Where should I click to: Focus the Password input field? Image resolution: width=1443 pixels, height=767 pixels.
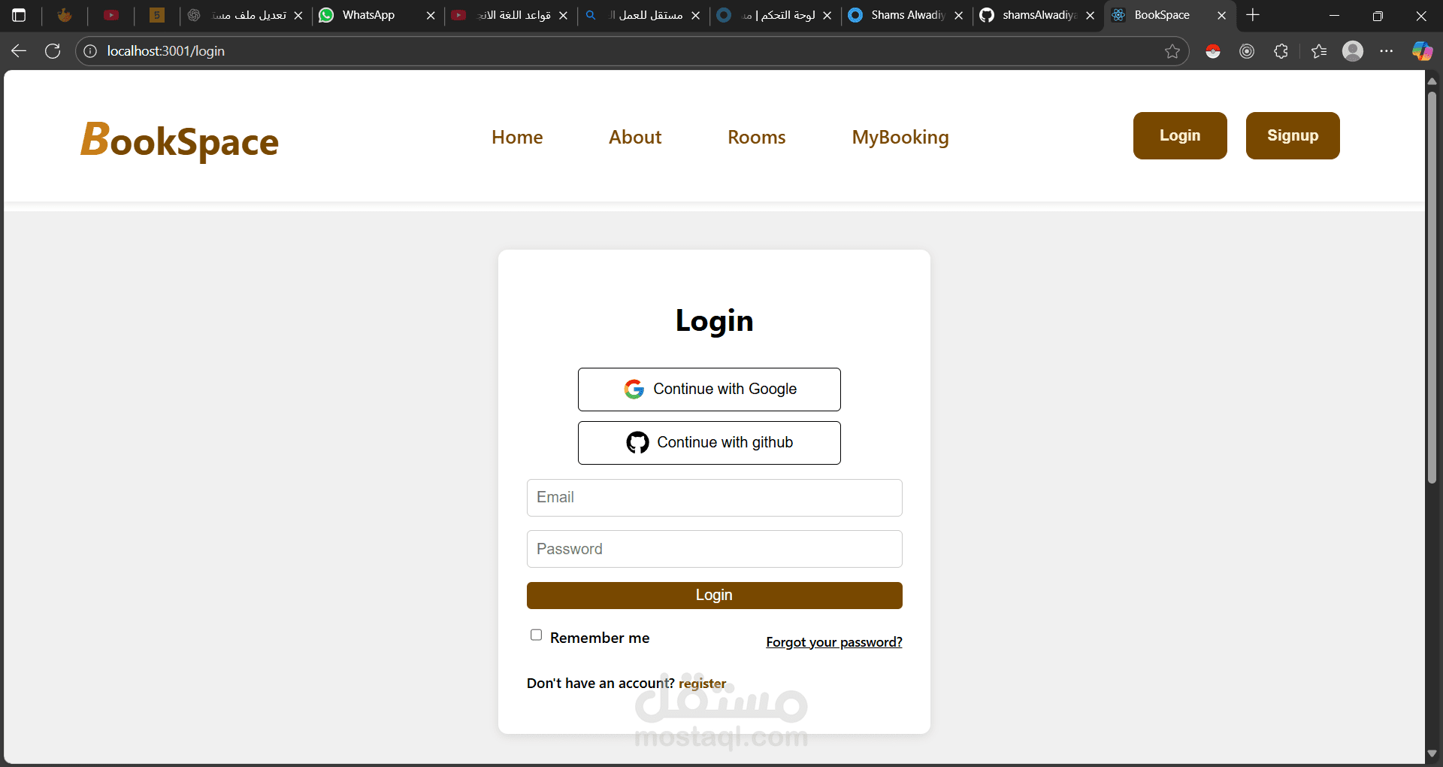pos(715,549)
